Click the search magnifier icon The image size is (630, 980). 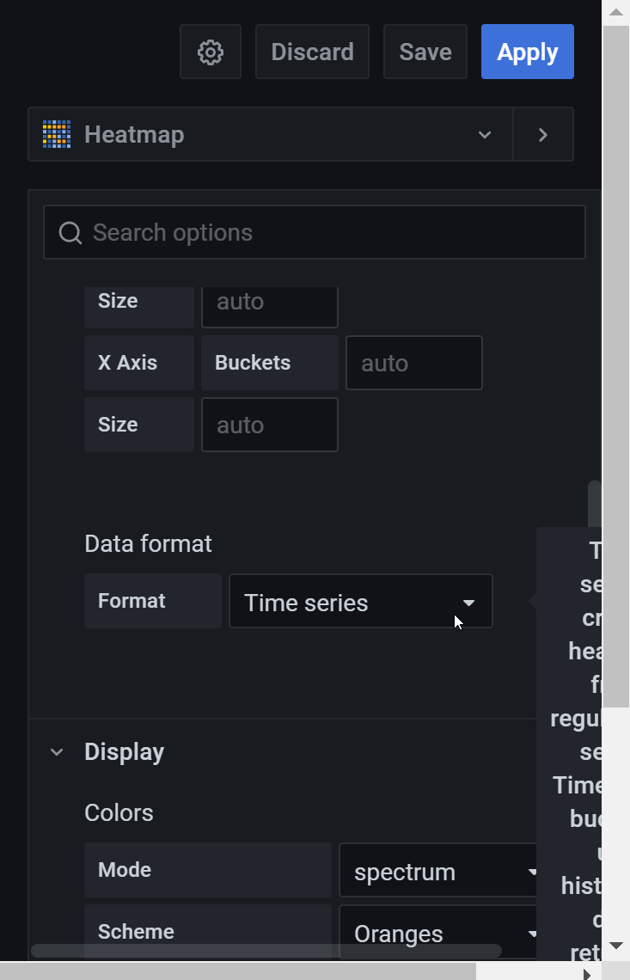click(70, 232)
